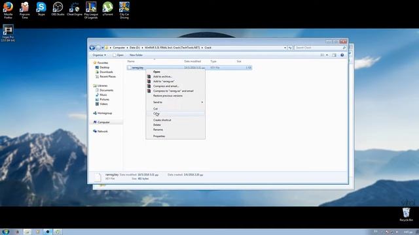Choose Add to archive... in context menu

pyautogui.click(x=175, y=77)
